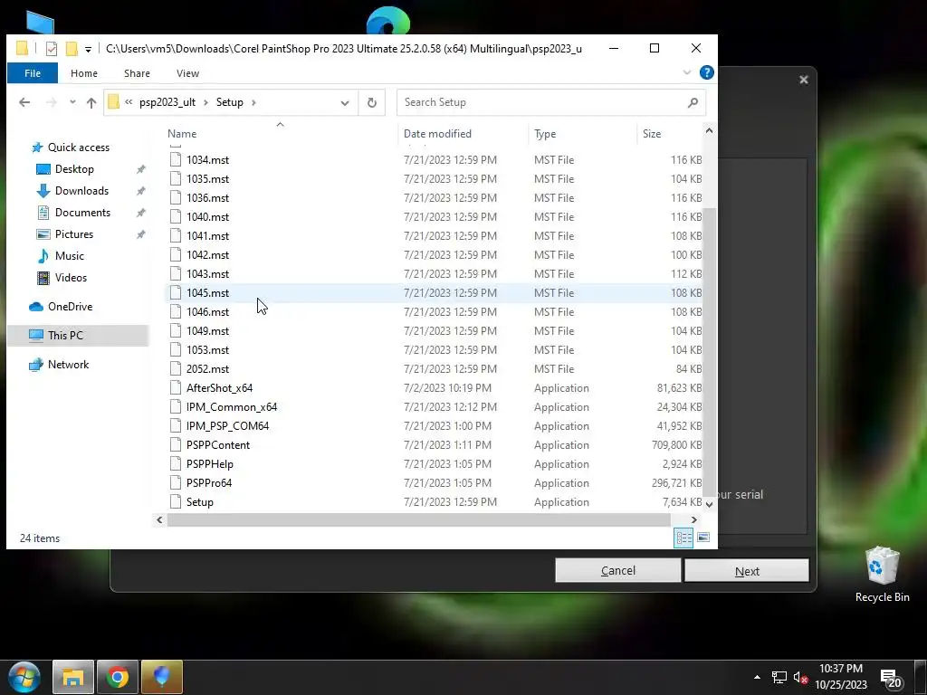Select Pictures in navigation pane
Screen dimensions: 927x695
tap(74, 234)
